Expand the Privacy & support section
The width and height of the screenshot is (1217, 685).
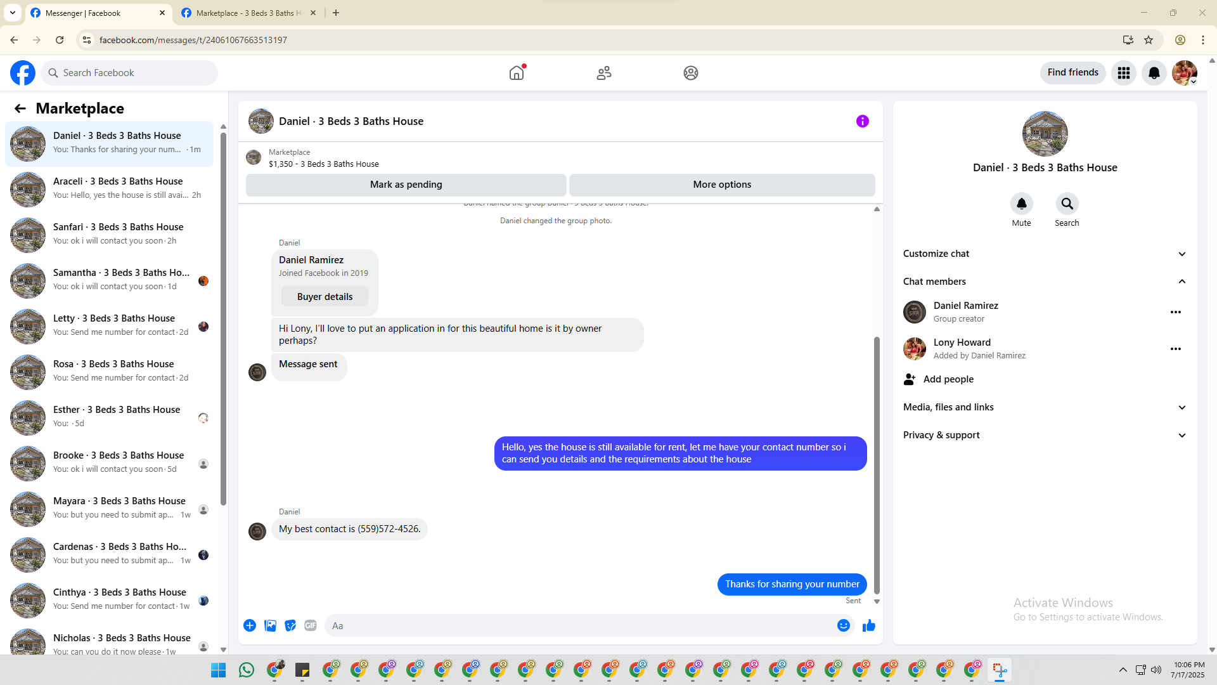click(1045, 435)
